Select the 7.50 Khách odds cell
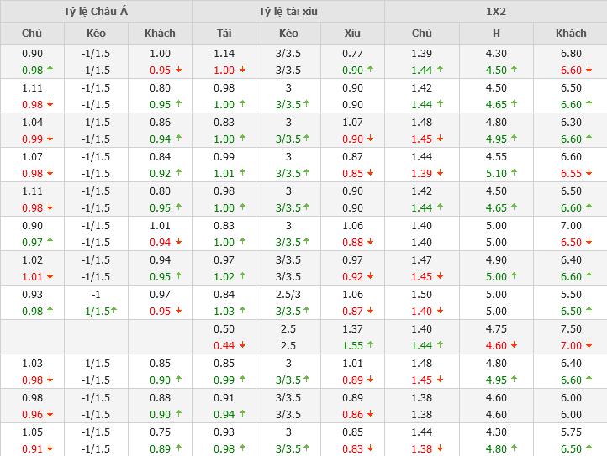This screenshot has width=607, height=456. (x=571, y=328)
